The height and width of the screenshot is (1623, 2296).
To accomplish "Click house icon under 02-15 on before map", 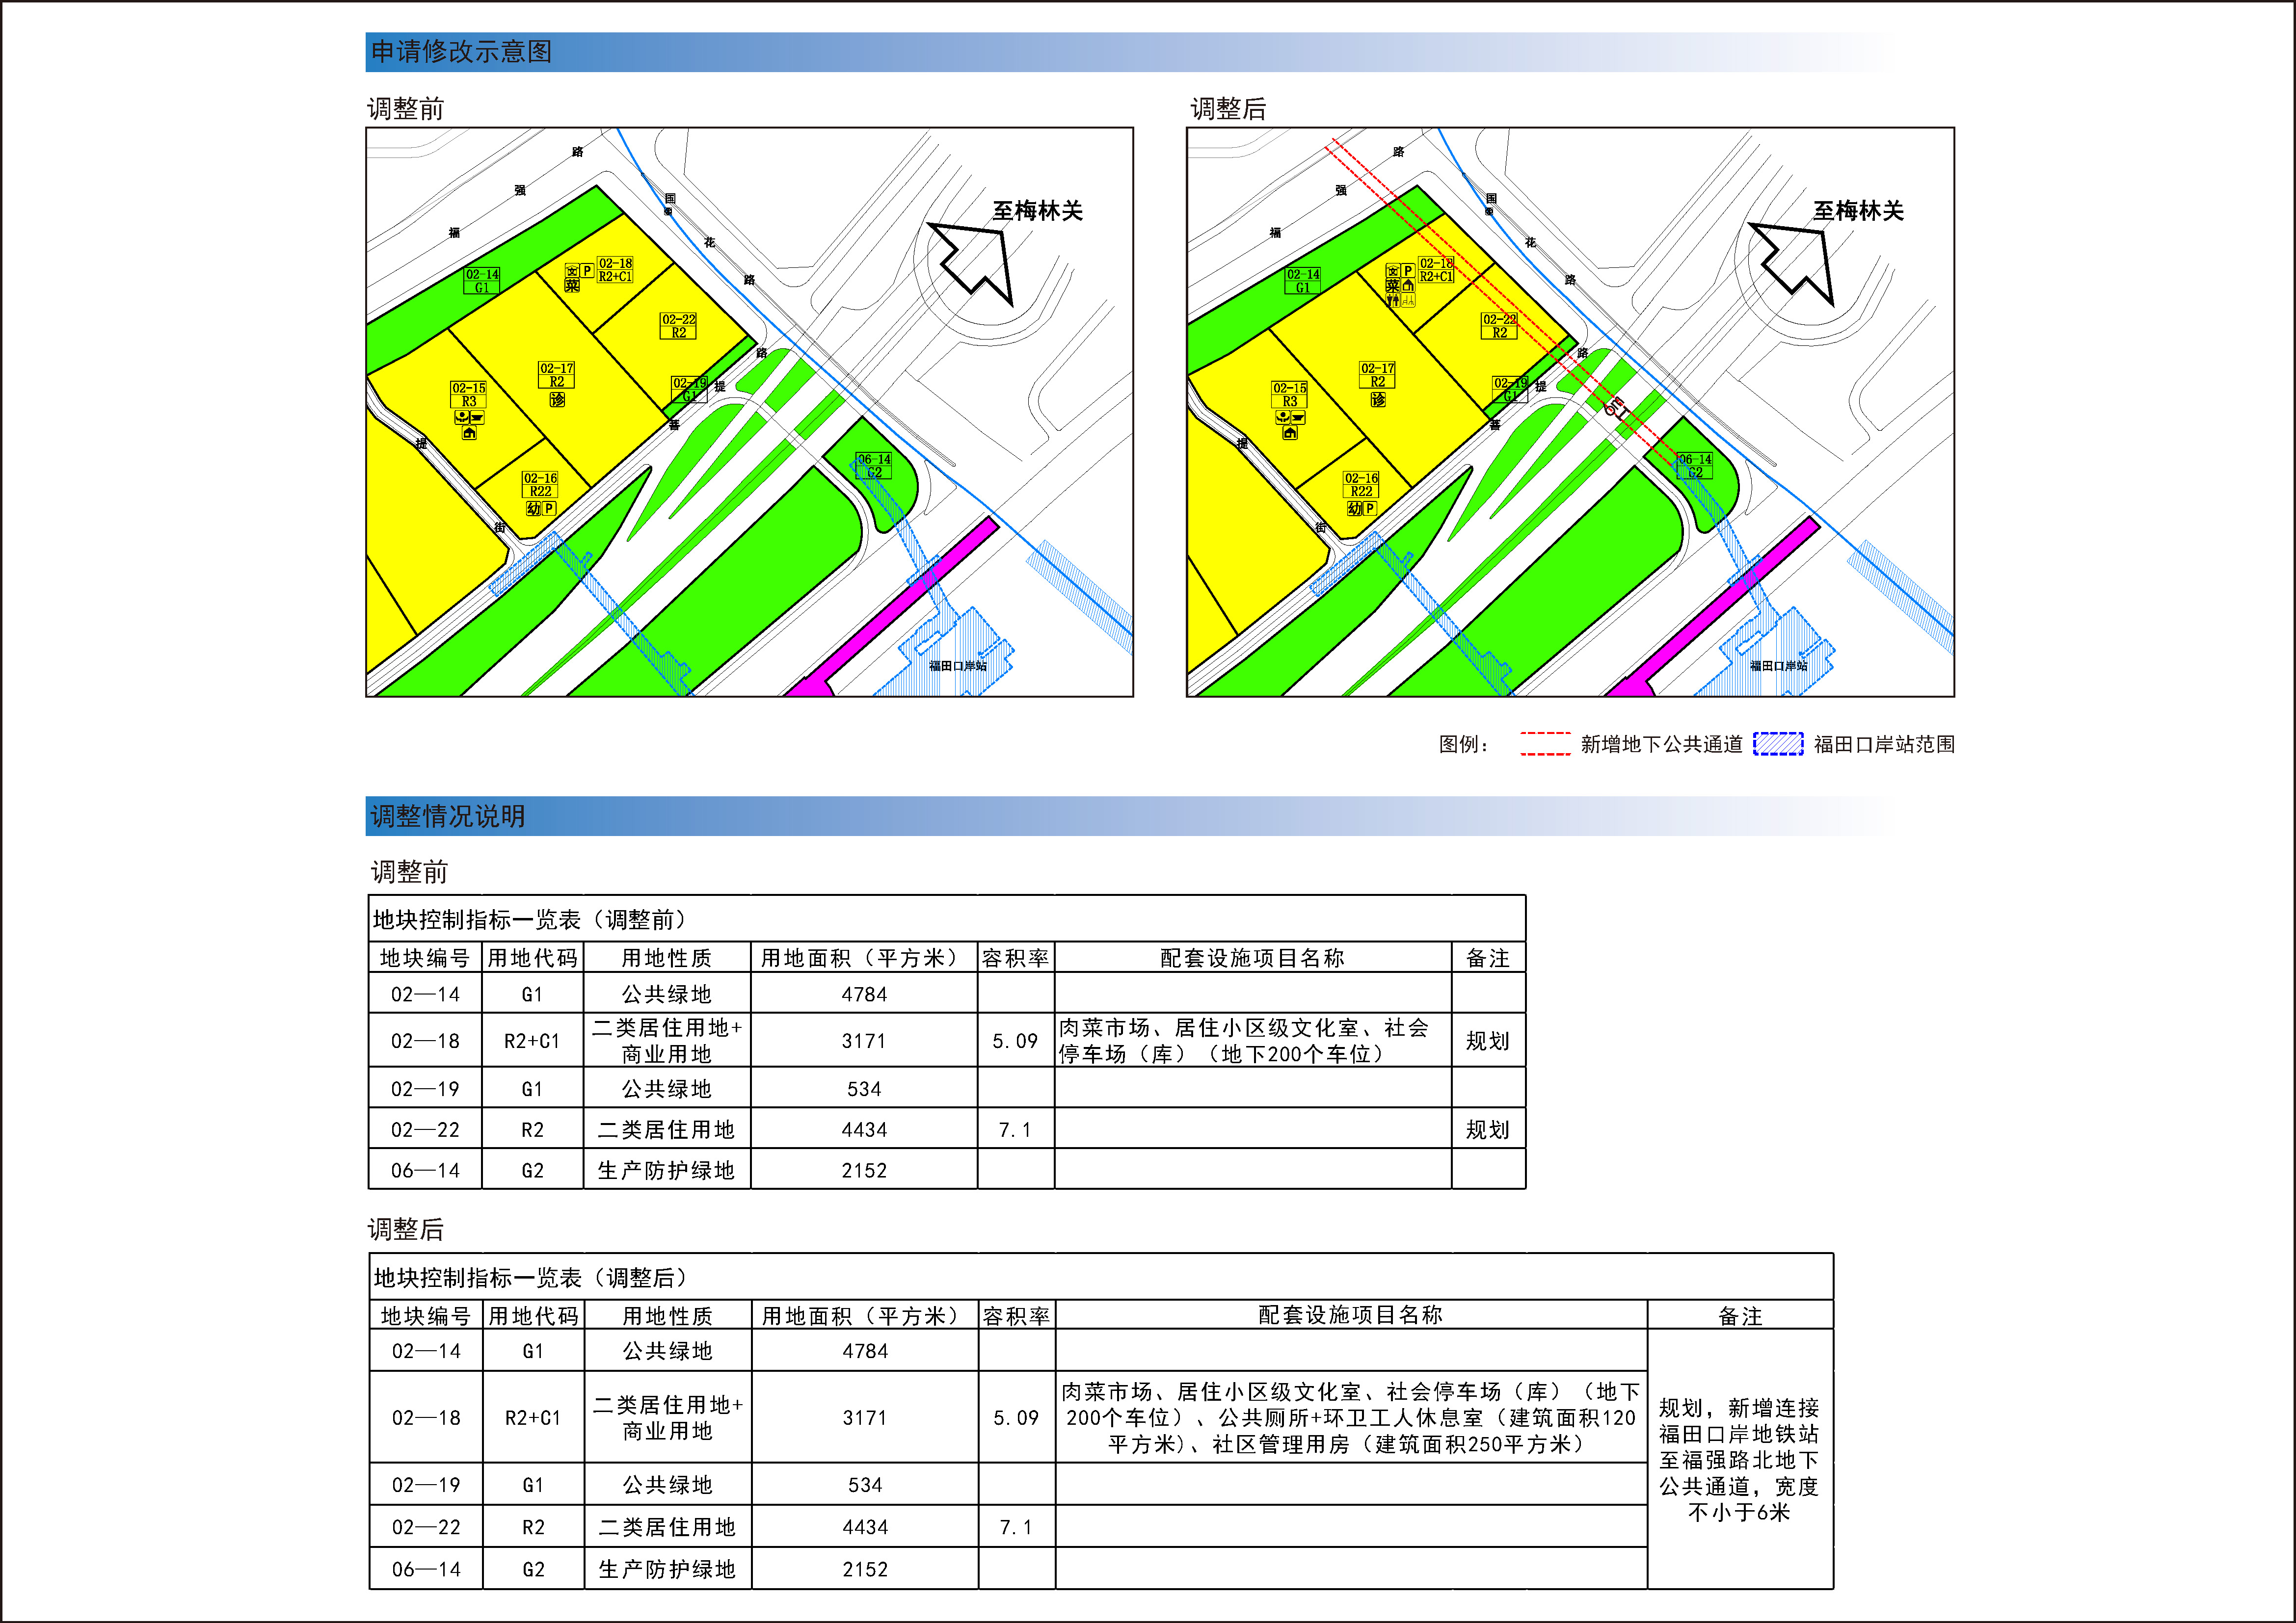I will [469, 433].
